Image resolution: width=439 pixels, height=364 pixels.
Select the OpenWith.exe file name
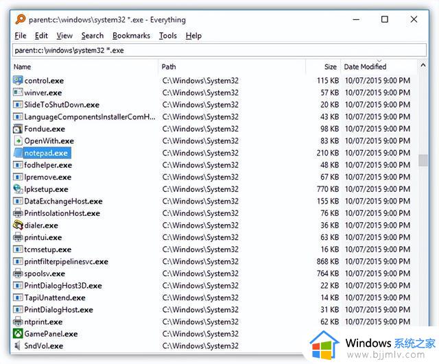[x=49, y=141]
